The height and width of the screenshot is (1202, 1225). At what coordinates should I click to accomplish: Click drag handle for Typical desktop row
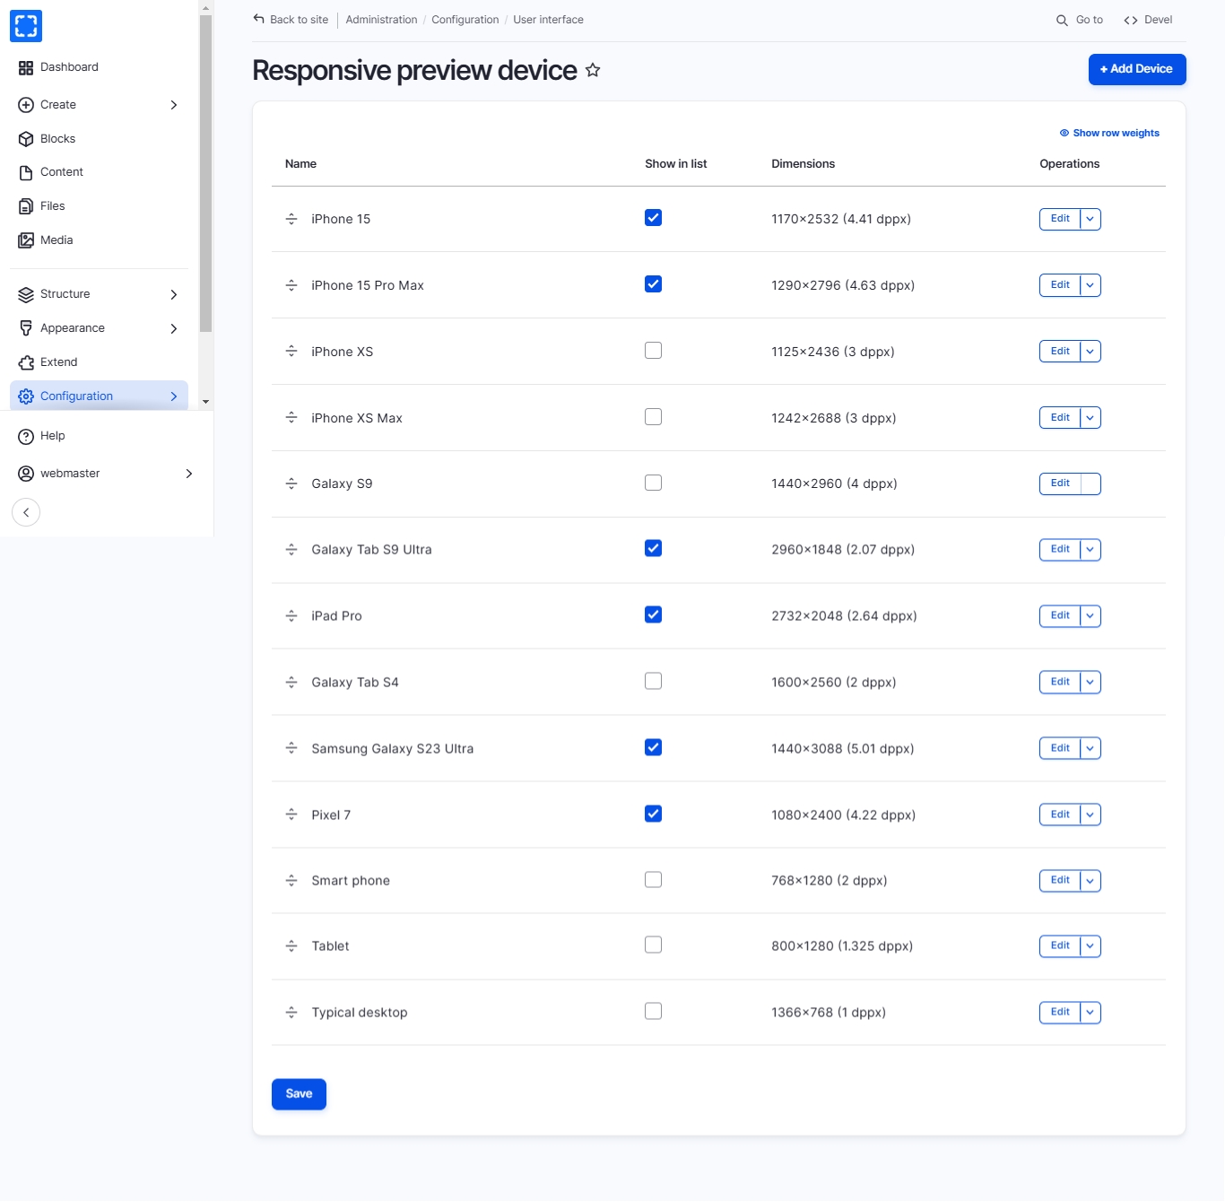291,1013
